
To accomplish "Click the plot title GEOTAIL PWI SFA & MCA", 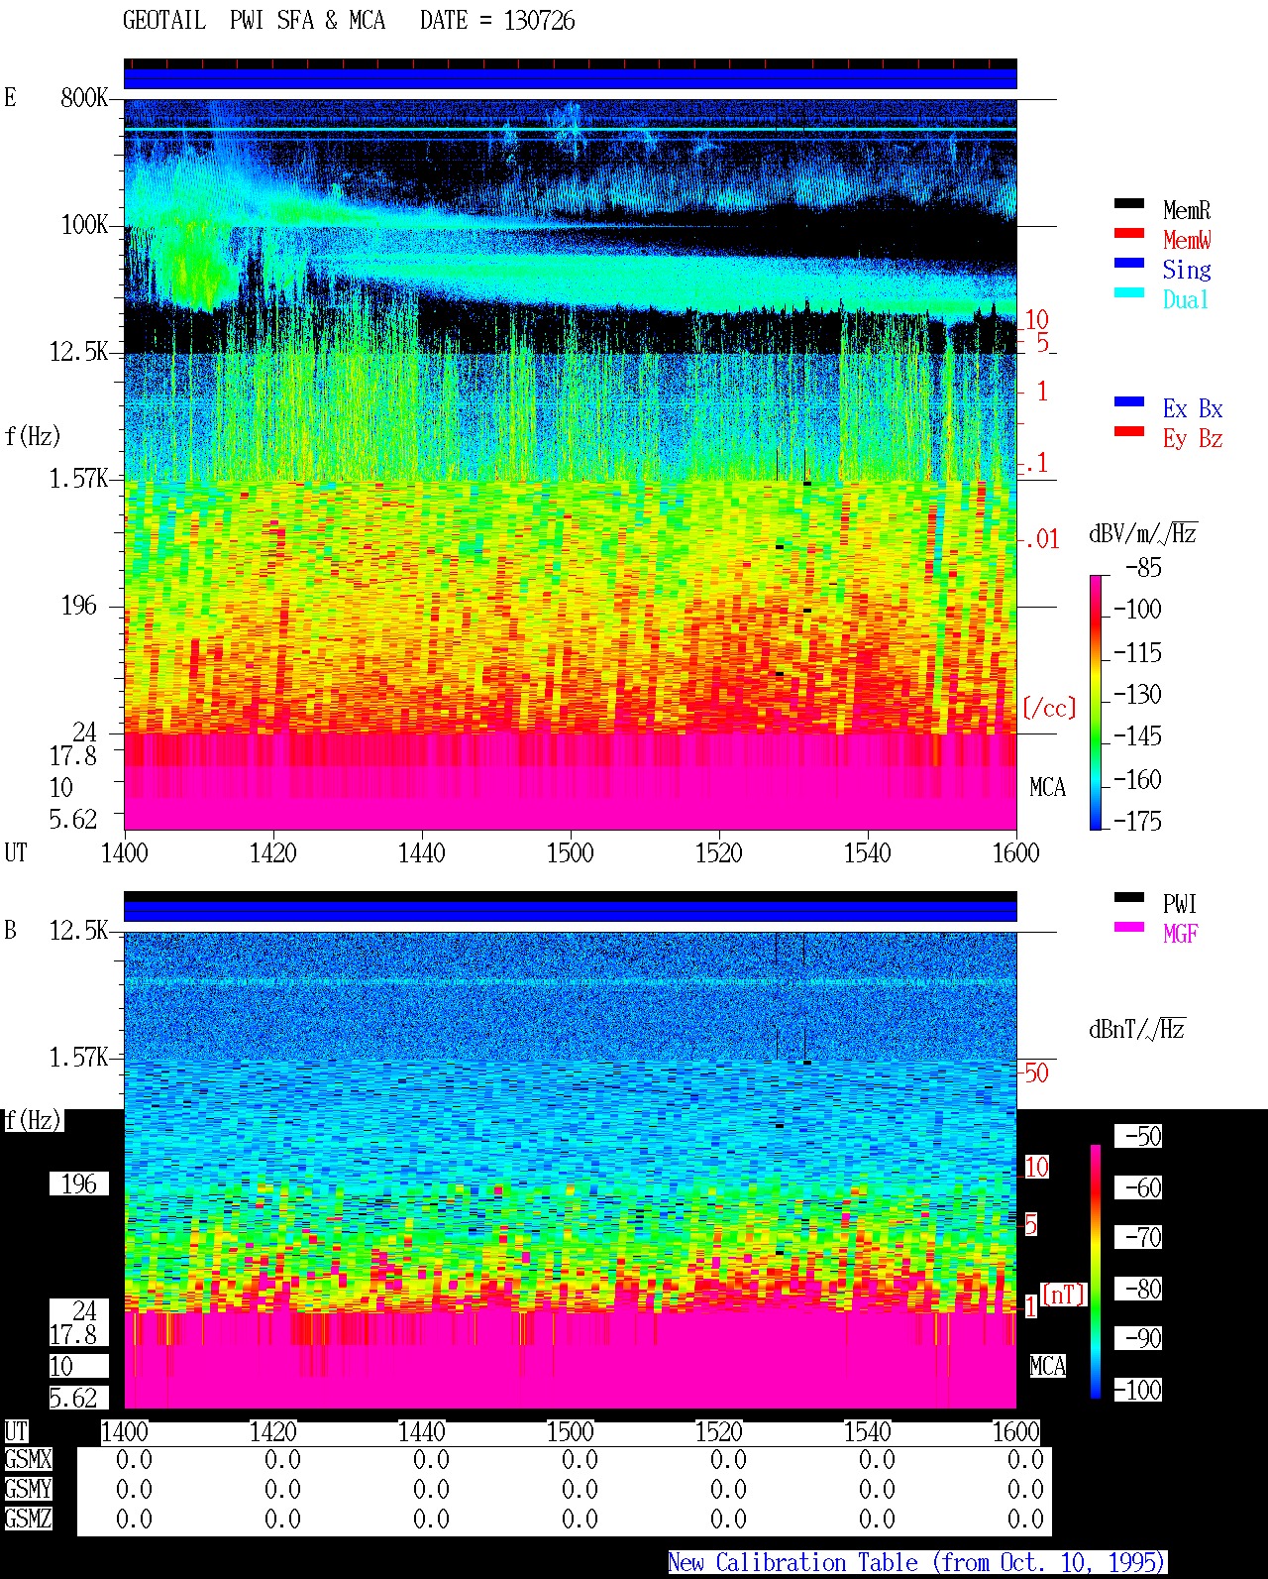I will coord(254,21).
